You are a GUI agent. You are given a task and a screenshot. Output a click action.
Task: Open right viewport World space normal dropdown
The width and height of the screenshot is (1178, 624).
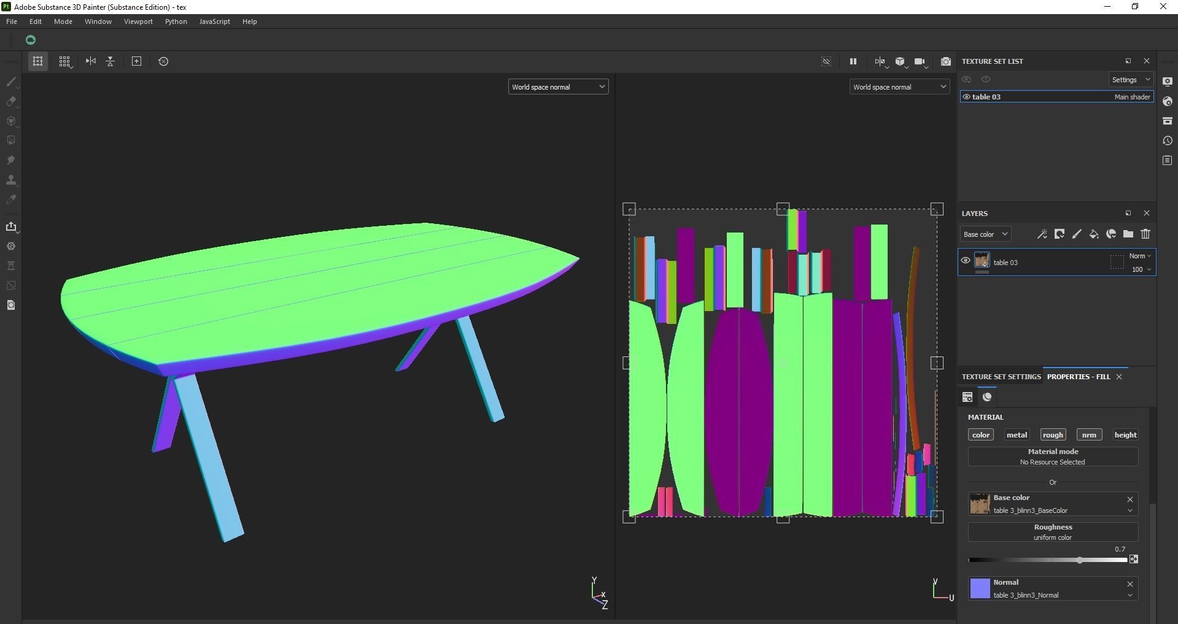(899, 87)
